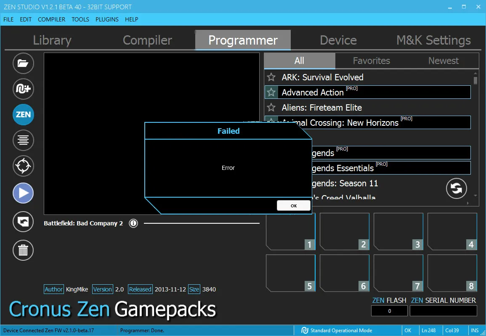Open the gamepack list icon in the sidebar
486x336 pixels.
[x=23, y=140]
